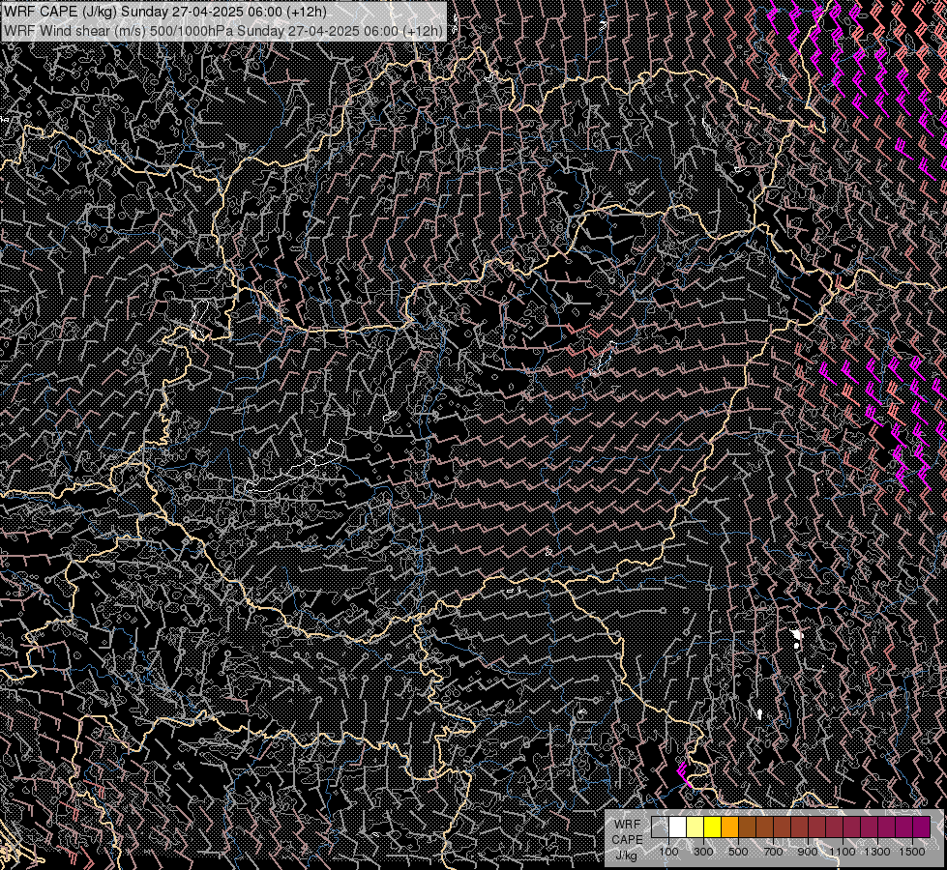Click the 500 legend value
The width and height of the screenshot is (947, 870).
click(x=738, y=852)
